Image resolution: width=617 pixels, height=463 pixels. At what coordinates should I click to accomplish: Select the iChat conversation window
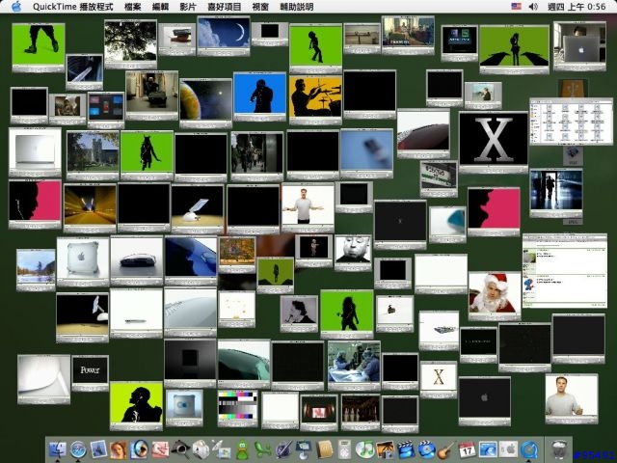pyautogui.click(x=565, y=270)
